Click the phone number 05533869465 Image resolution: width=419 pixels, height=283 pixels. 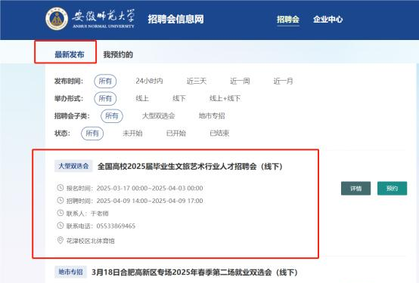[116, 226]
